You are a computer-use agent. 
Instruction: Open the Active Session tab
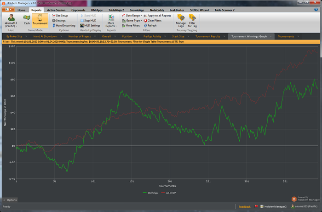pos(56,10)
